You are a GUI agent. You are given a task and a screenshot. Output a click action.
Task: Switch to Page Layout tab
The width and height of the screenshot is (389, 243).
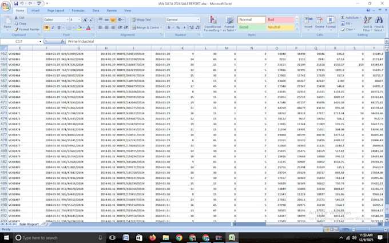click(56, 10)
